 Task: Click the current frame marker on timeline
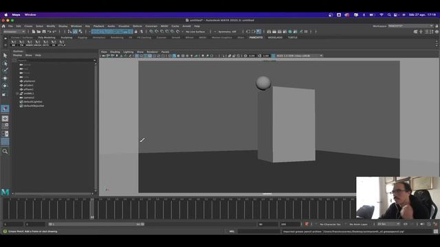pos(92,209)
